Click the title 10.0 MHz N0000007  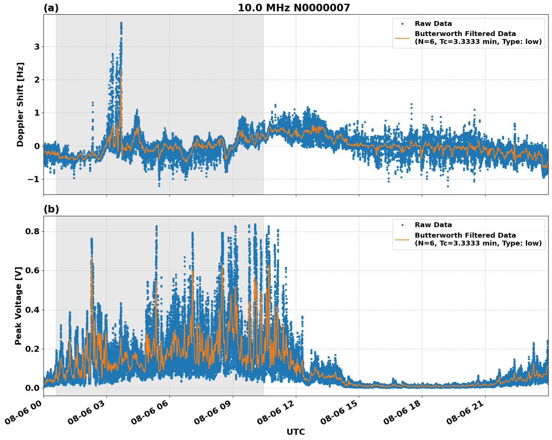click(x=295, y=6)
